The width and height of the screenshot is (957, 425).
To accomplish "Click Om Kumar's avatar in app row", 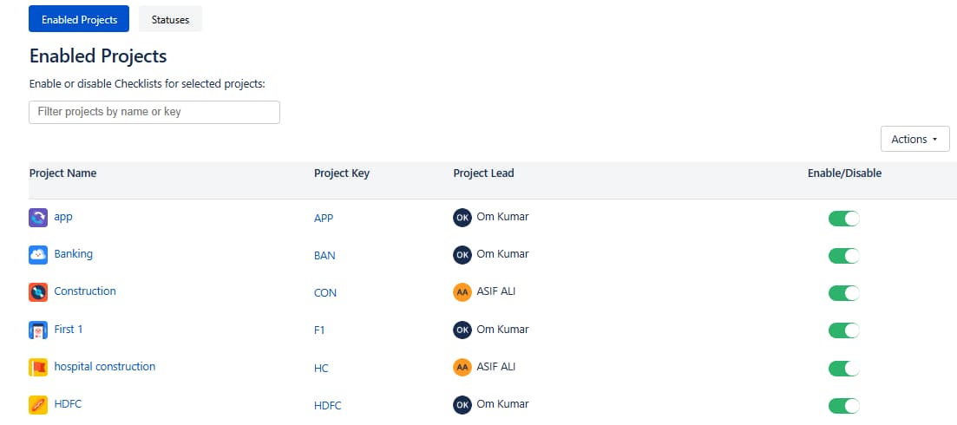I will (462, 218).
